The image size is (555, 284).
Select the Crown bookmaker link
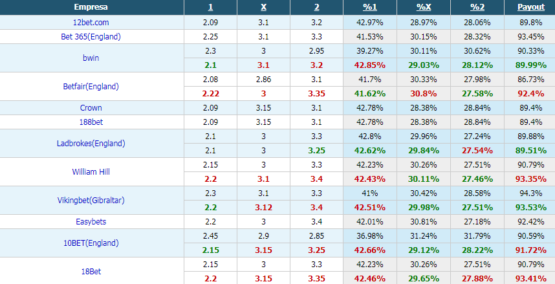pos(91,108)
